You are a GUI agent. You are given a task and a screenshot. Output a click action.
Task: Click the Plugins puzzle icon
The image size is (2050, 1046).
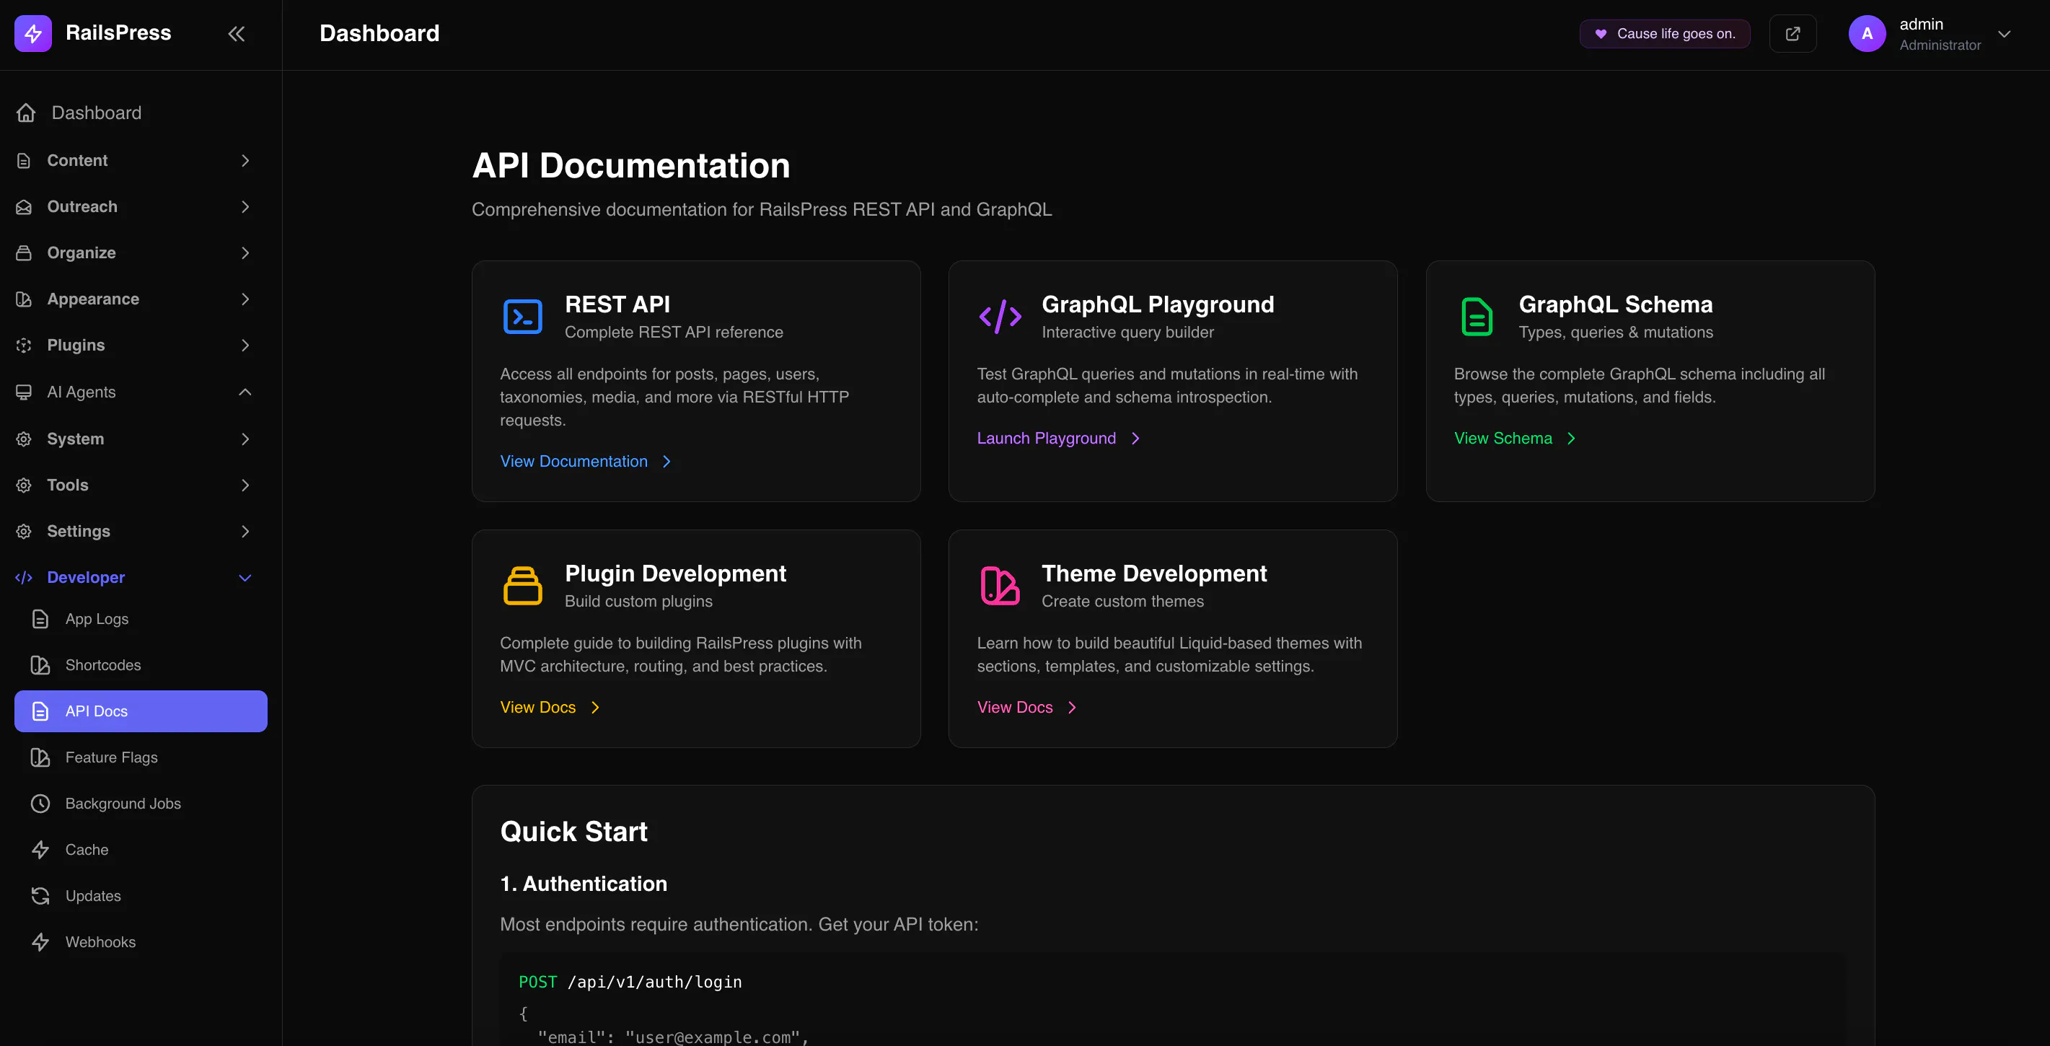point(24,346)
